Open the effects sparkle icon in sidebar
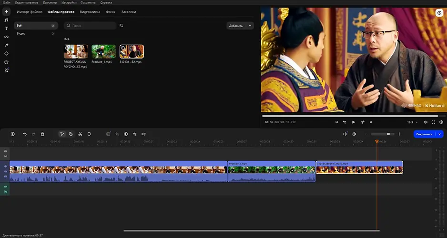The image size is (447, 238). tap(6, 45)
